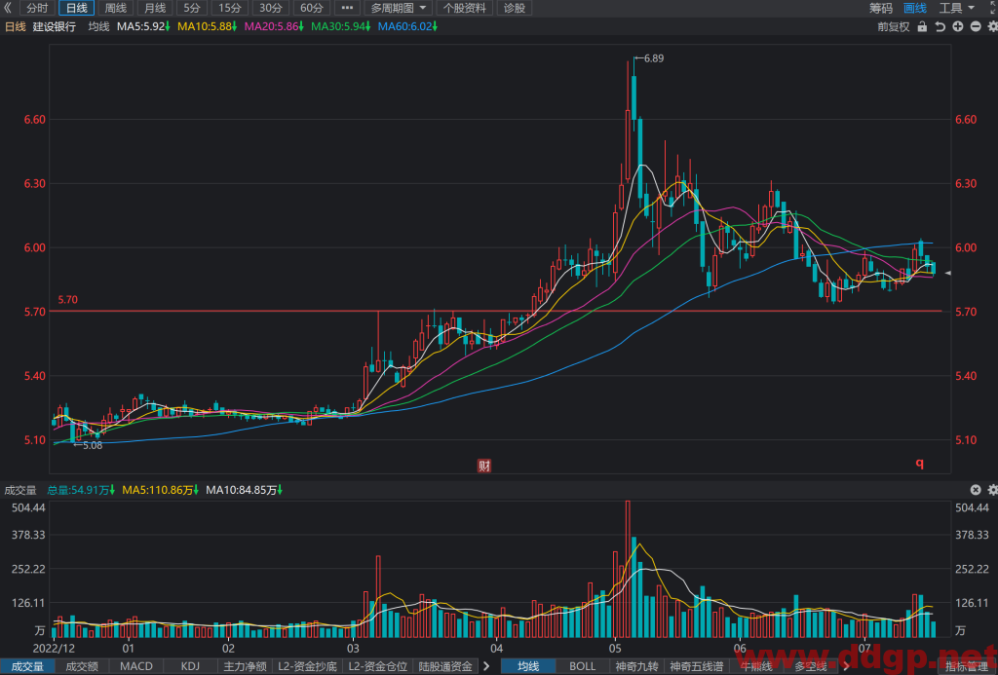This screenshot has height=675, width=998.
Task: Select the 神奇五线谱 overlay tab
Action: [696, 667]
